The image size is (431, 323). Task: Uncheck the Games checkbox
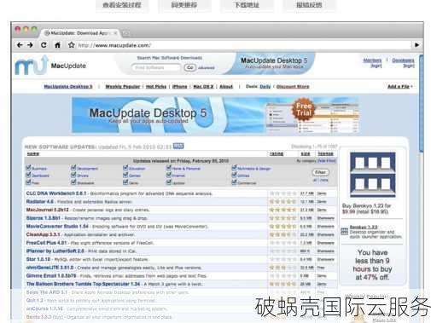pyautogui.click(x=125, y=175)
